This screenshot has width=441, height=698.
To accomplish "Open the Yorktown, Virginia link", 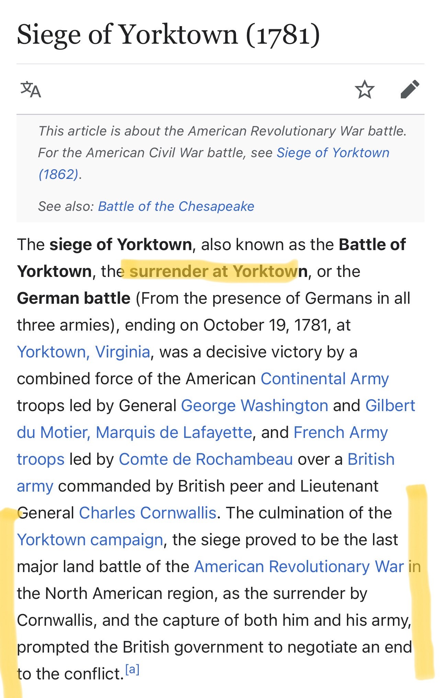I will pos(83,352).
